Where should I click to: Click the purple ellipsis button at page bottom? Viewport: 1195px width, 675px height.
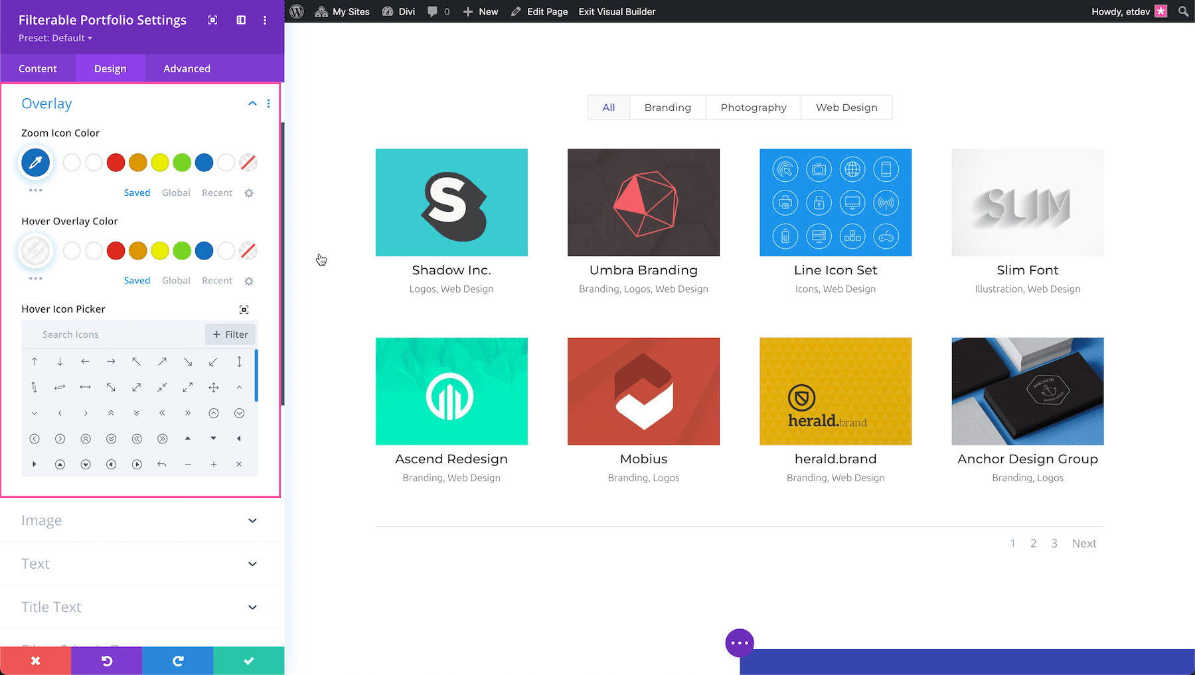pyautogui.click(x=740, y=642)
